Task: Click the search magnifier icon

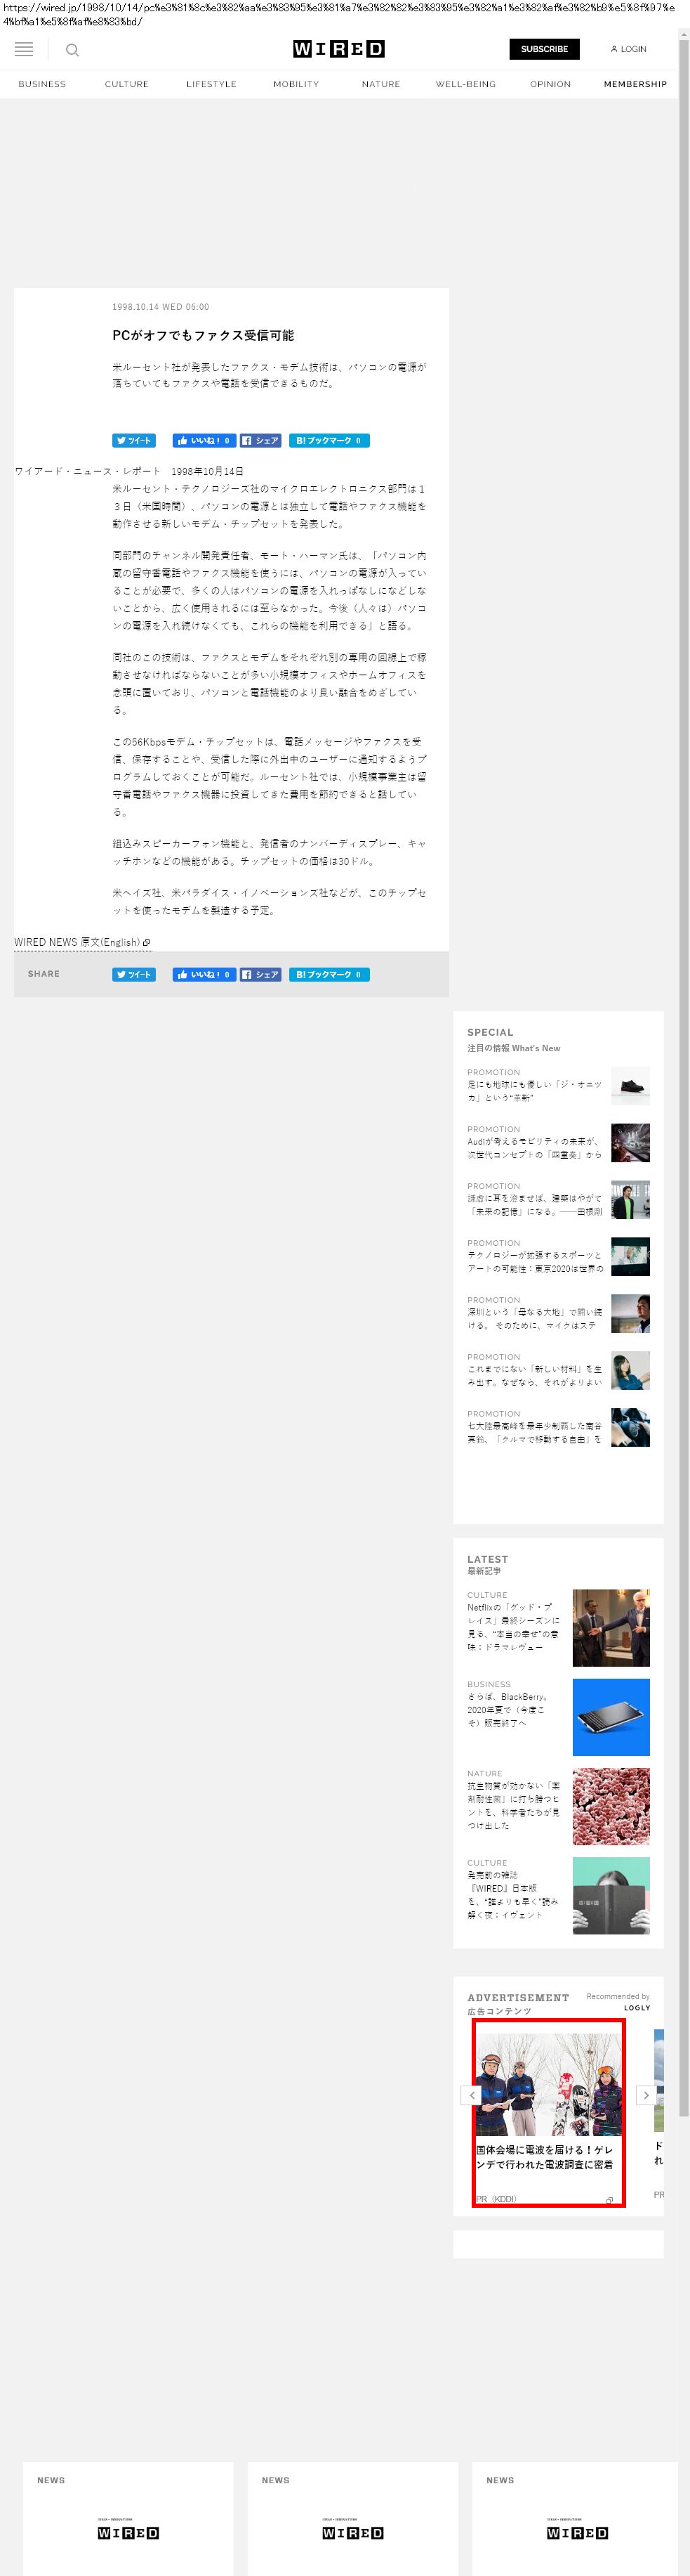Action: 72,50
